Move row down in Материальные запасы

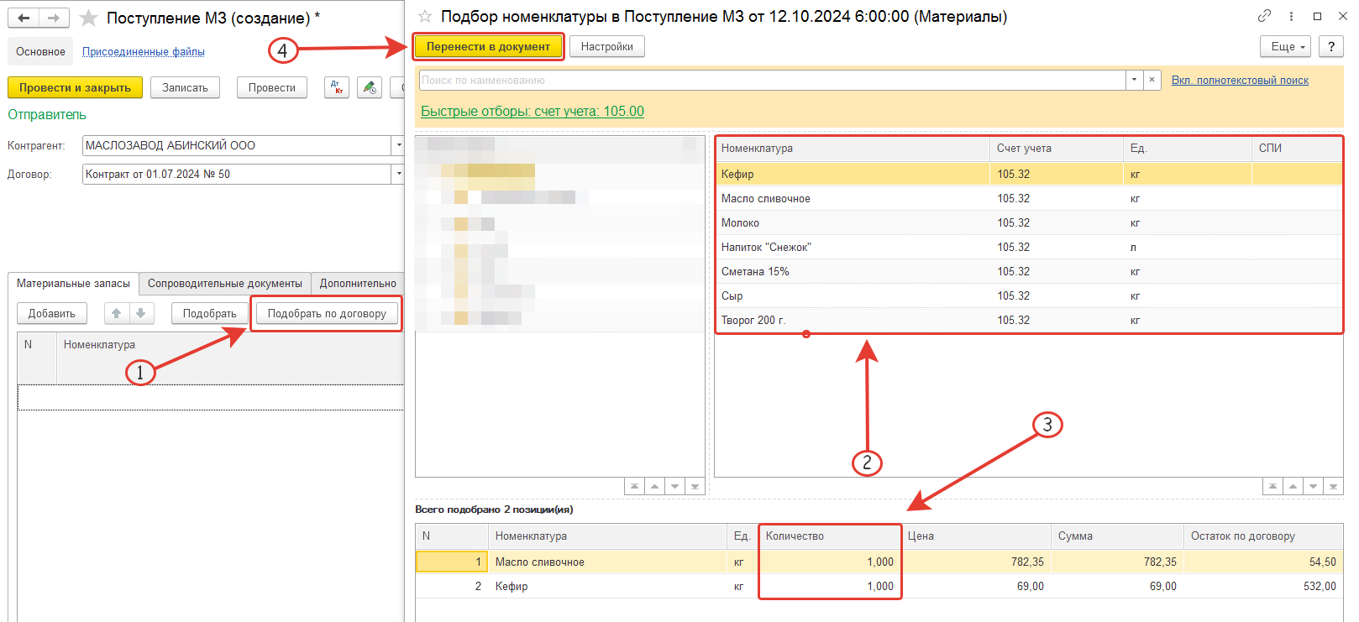pos(140,313)
